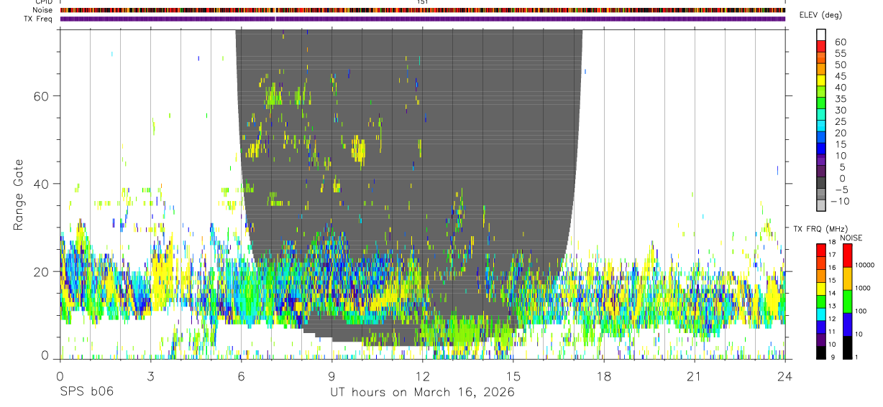883x407 pixels.
Task: Click 'UT hours on March 16, 2026' axis title
Action: point(422,393)
